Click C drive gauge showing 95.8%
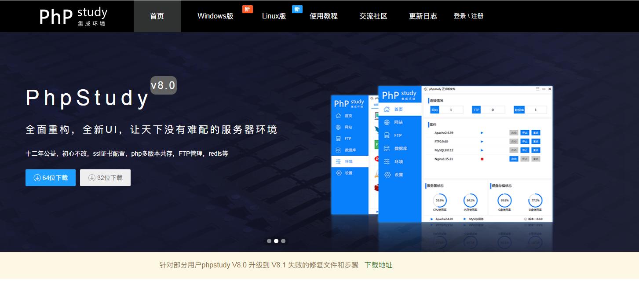 click(x=504, y=201)
